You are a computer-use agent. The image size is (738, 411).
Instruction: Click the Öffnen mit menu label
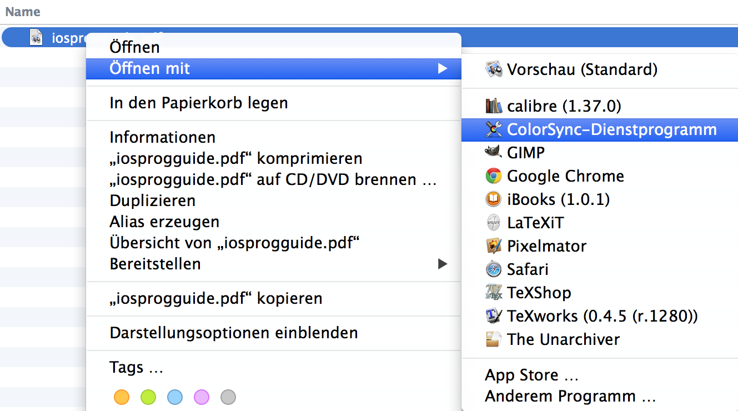click(150, 68)
